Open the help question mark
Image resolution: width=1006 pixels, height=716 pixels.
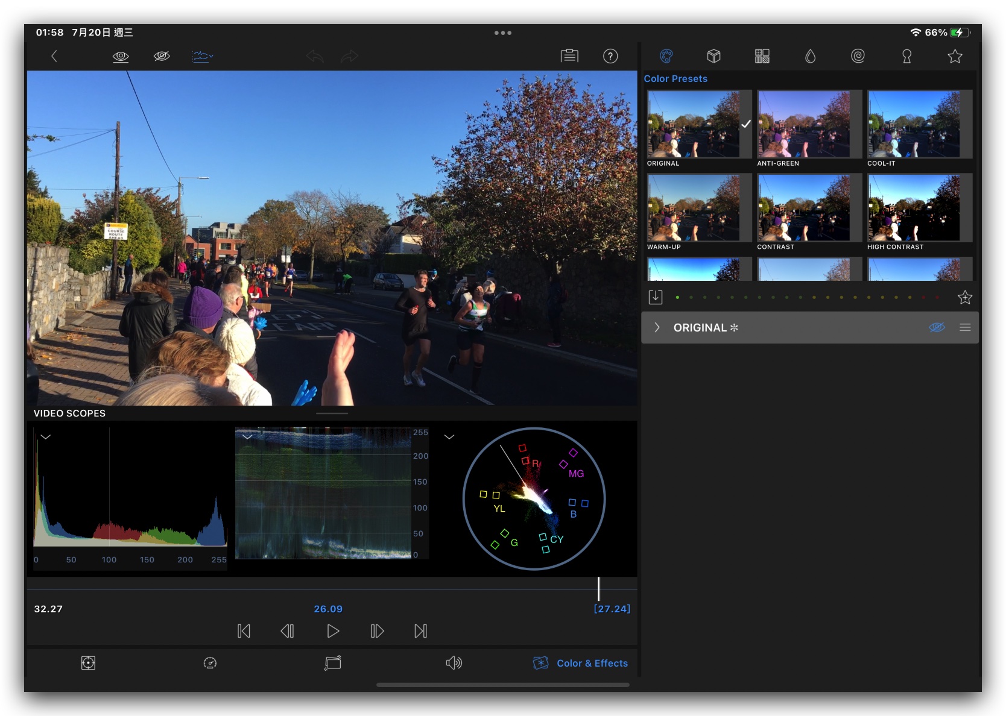[610, 56]
